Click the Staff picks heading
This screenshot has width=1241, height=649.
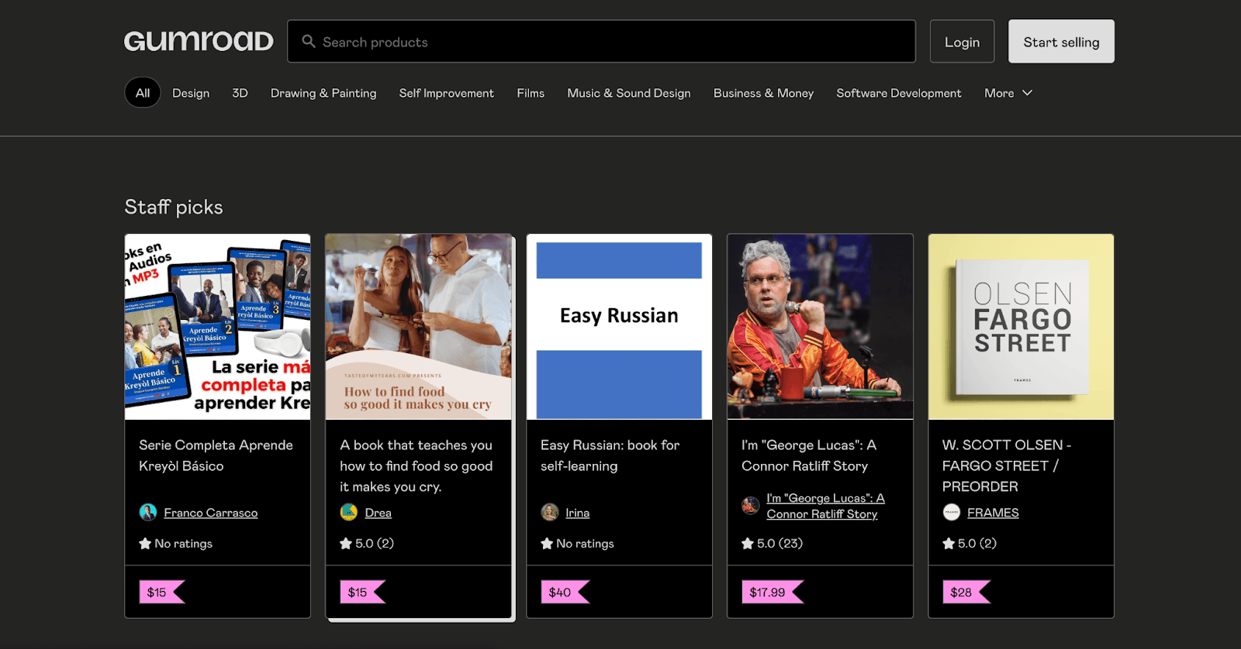click(x=174, y=208)
